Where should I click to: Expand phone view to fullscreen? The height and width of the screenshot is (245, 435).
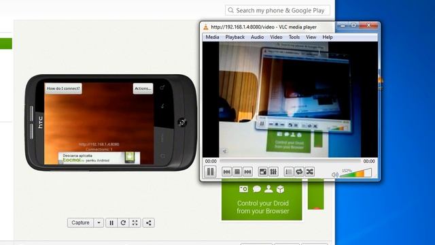click(x=135, y=223)
